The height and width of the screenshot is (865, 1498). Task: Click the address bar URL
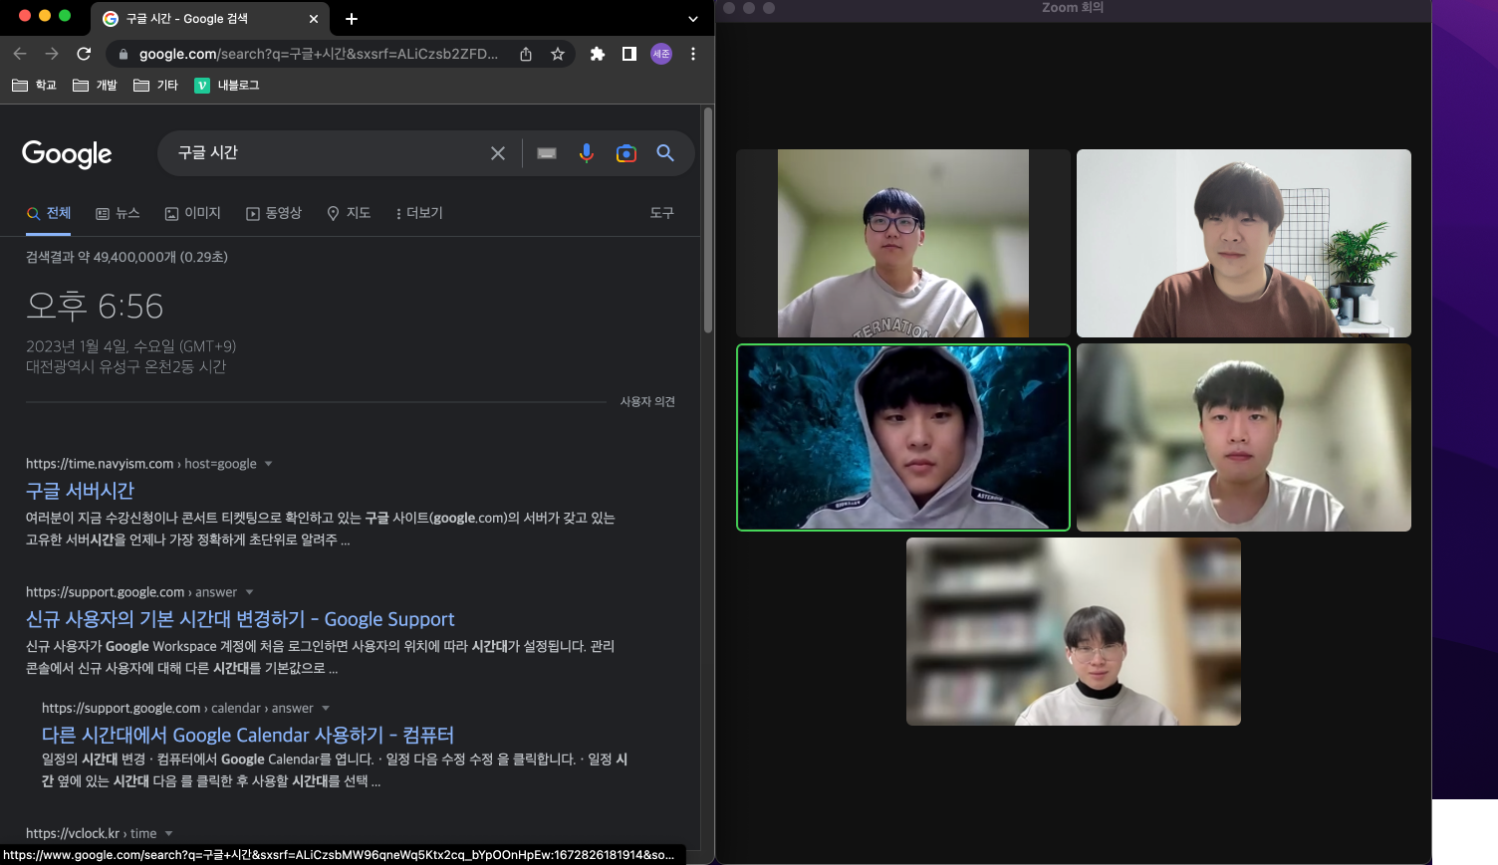(319, 54)
